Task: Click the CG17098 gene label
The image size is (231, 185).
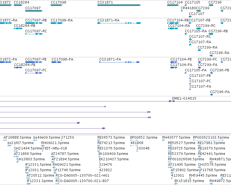Action: [x=58, y=2]
